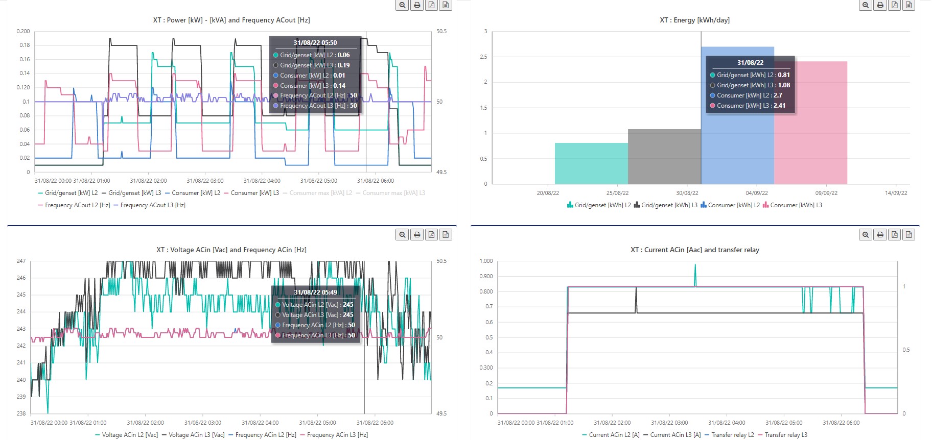
Task: Toggle Frequency ACout L2 [Hz] legend entry
Action: [x=74, y=205]
